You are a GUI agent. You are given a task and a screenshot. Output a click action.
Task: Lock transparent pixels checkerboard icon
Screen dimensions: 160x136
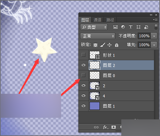pyautogui.click(x=95, y=45)
